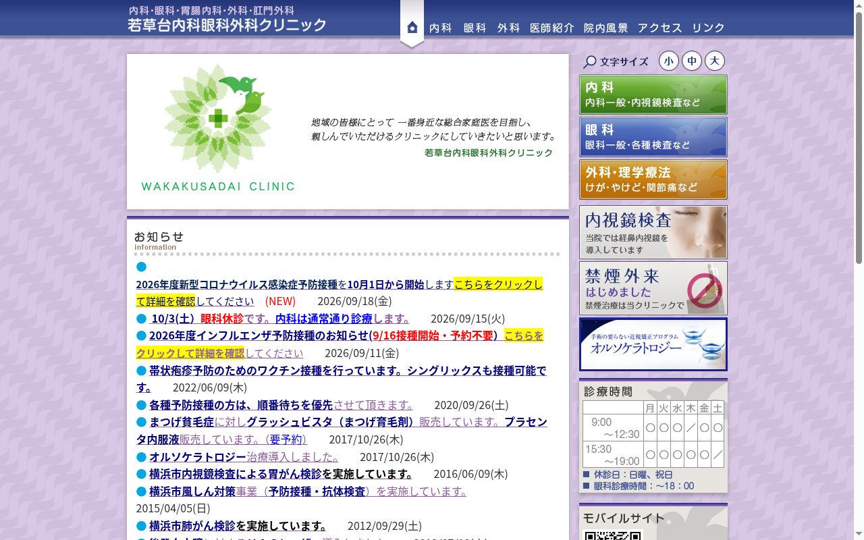The height and width of the screenshot is (540, 864).
Task: Open 医師紹介 in the top navigation
Action: tap(552, 28)
